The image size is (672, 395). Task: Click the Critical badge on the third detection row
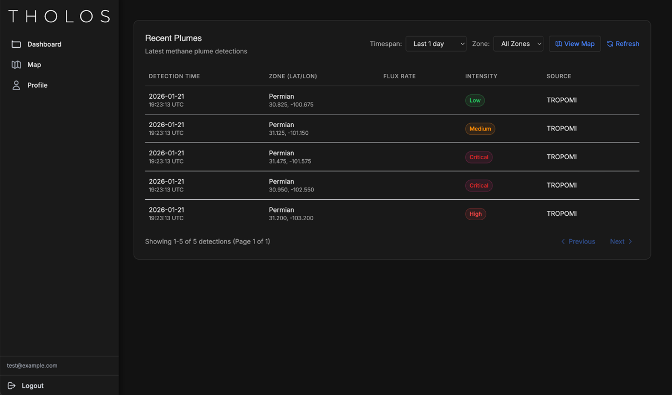tap(478, 157)
